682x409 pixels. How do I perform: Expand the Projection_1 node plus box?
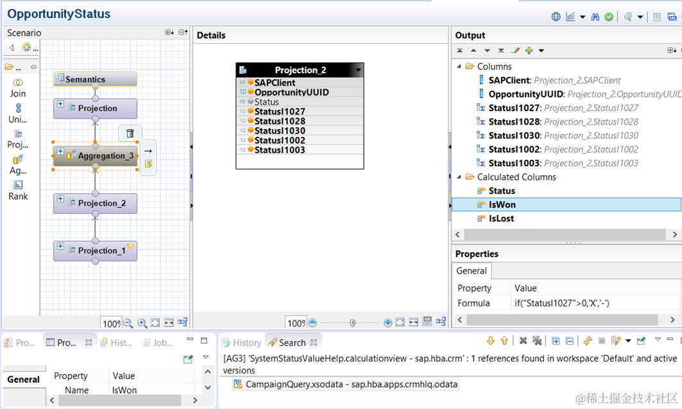tap(60, 247)
